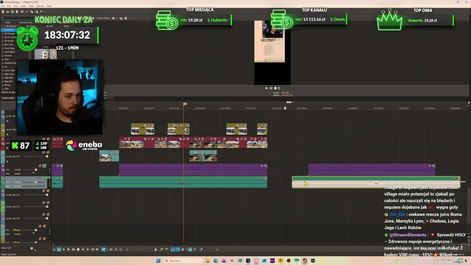Select the Push transition
This screenshot has height=265, width=471.
click(x=6, y=89)
